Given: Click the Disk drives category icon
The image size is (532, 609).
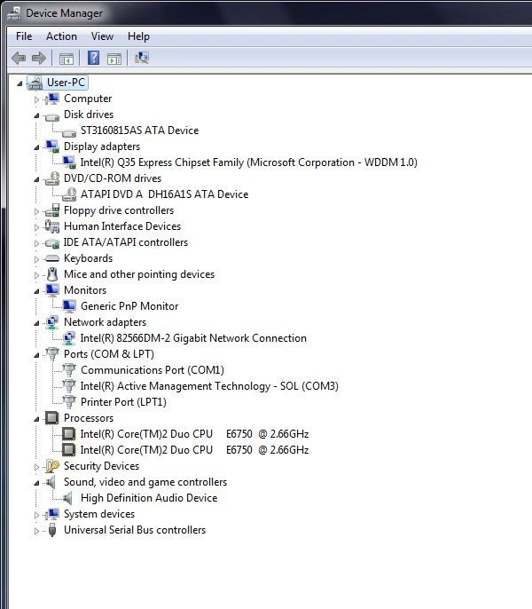Looking at the screenshot, I should coord(52,116).
